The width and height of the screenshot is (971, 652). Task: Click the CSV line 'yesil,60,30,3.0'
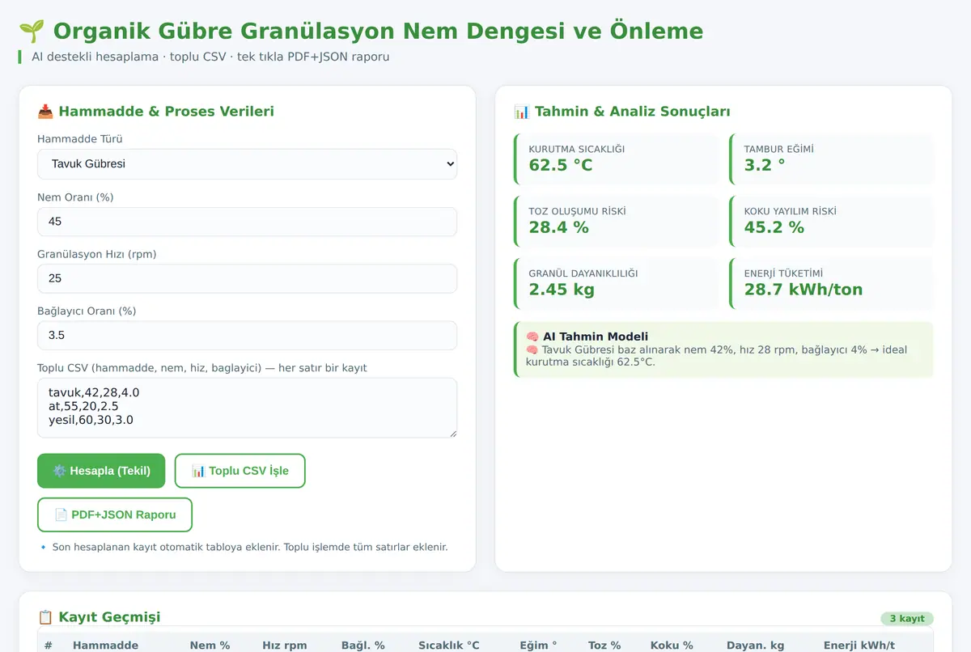click(x=91, y=420)
